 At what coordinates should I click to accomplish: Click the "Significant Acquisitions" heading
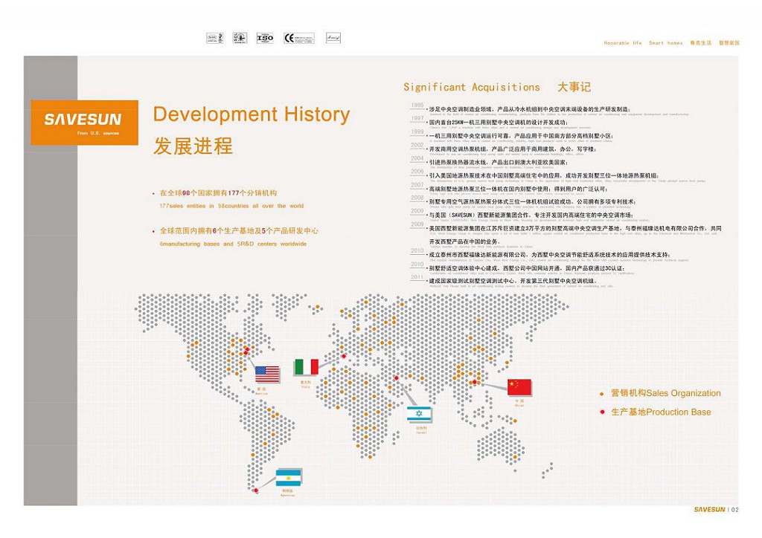(472, 88)
